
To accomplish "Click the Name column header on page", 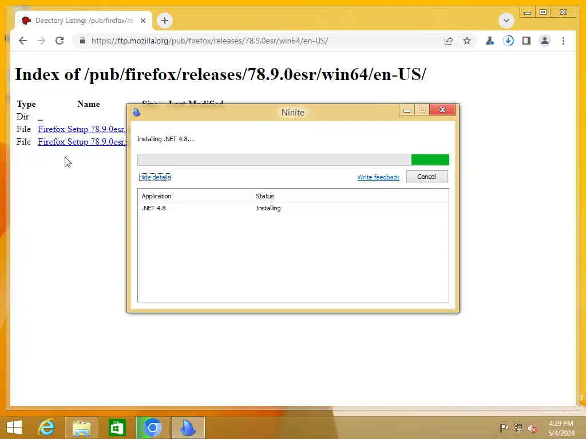I will coord(89,104).
